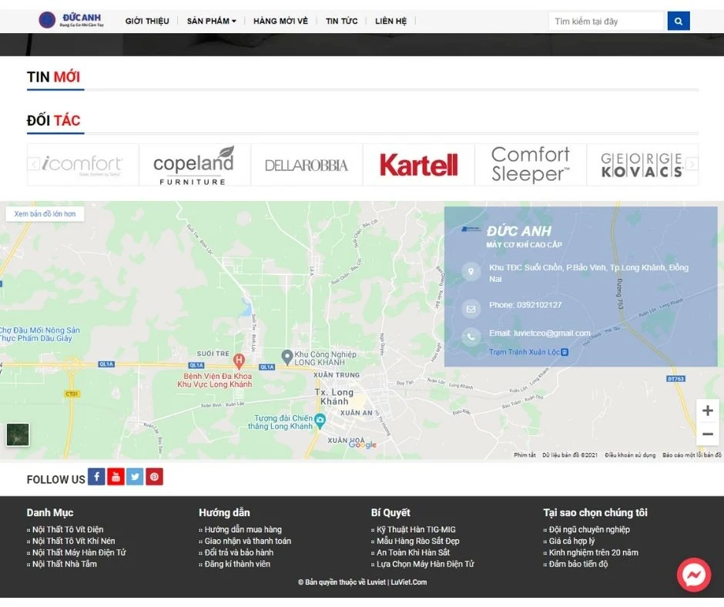Click the Trạm Tránh Xuân Lộc station label
This screenshot has width=724, height=607.
[528, 352]
